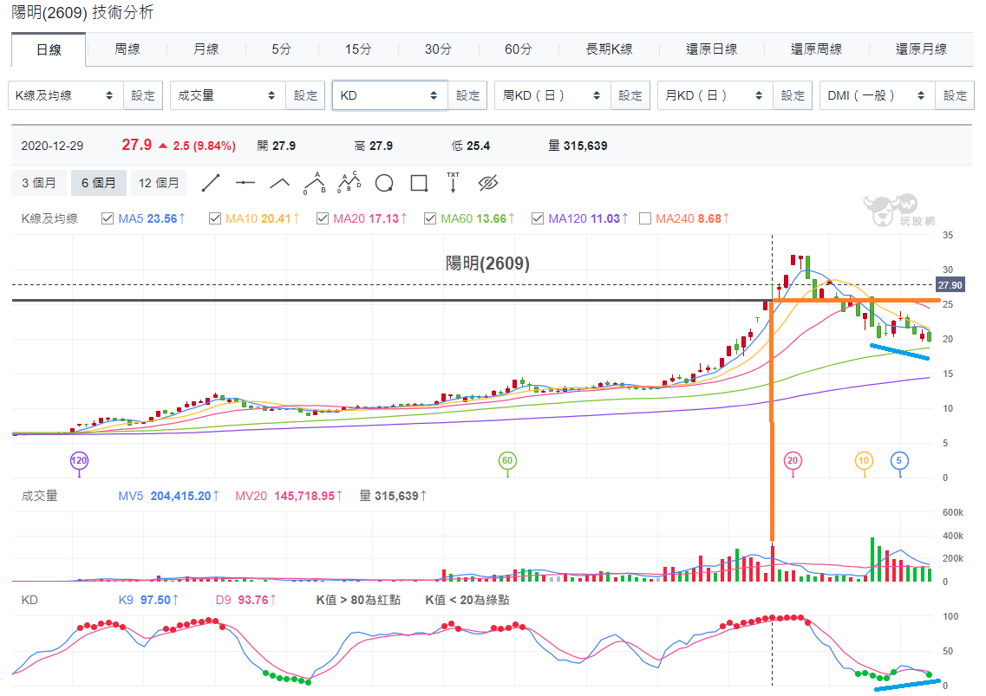Screen dimensions: 986x696
Task: Switch to the 日線 tab
Action: coord(49,49)
